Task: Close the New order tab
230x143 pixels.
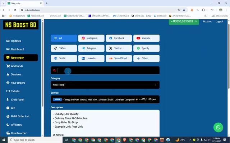Action: click(41, 3)
